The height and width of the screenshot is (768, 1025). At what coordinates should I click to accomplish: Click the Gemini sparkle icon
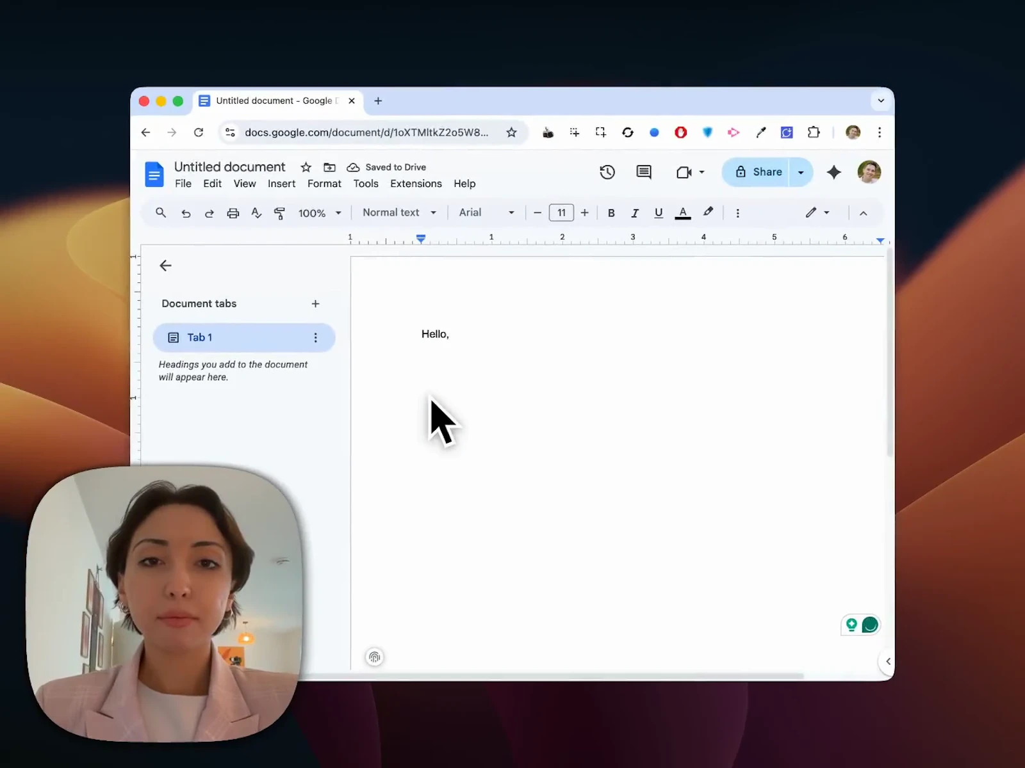point(833,172)
